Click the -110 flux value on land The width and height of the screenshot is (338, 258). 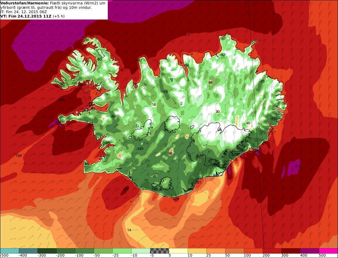pos(164,92)
